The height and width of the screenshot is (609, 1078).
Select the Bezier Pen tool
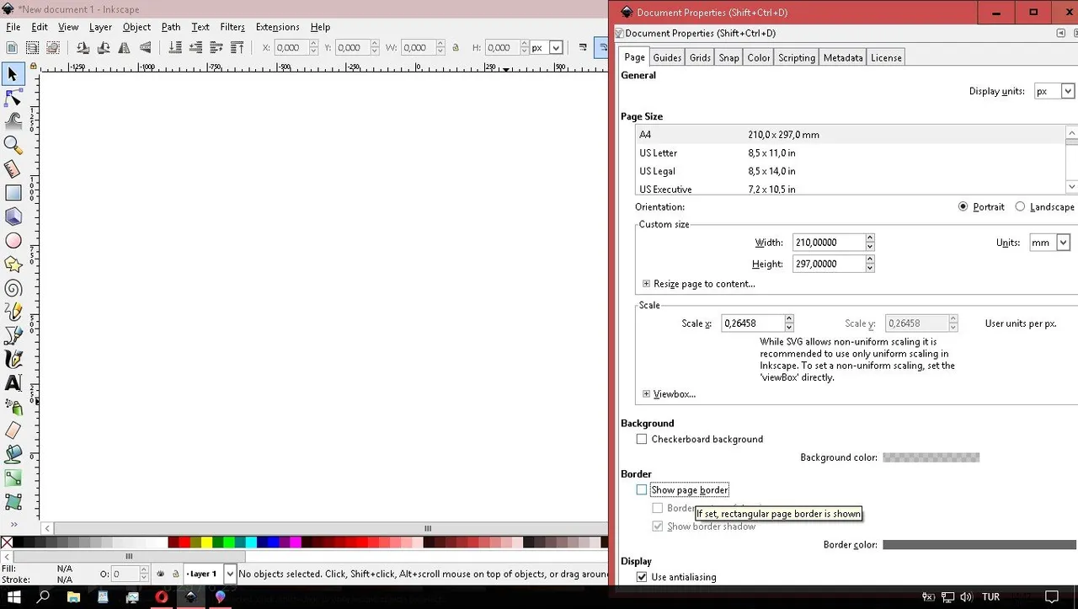tap(13, 335)
